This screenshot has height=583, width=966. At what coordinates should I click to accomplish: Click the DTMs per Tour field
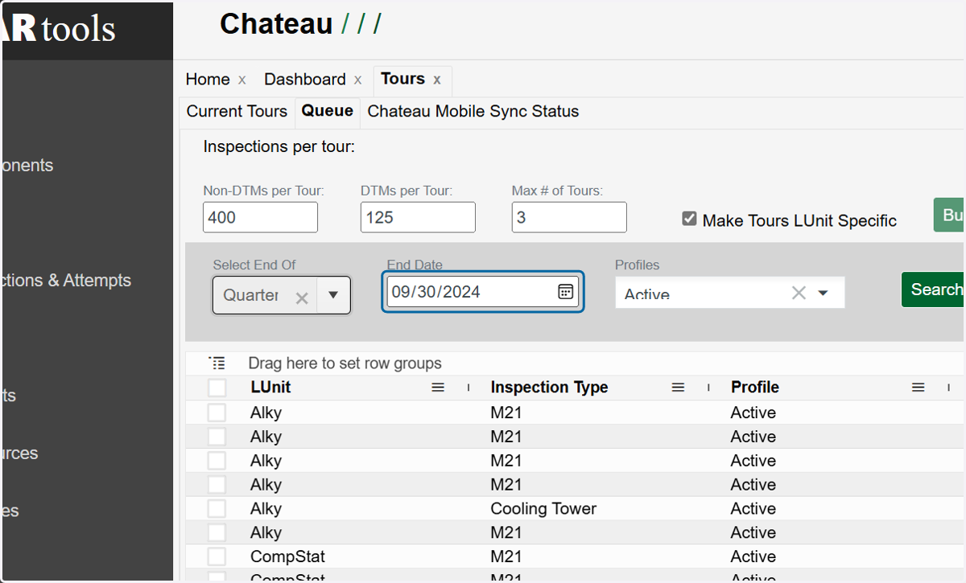point(418,217)
